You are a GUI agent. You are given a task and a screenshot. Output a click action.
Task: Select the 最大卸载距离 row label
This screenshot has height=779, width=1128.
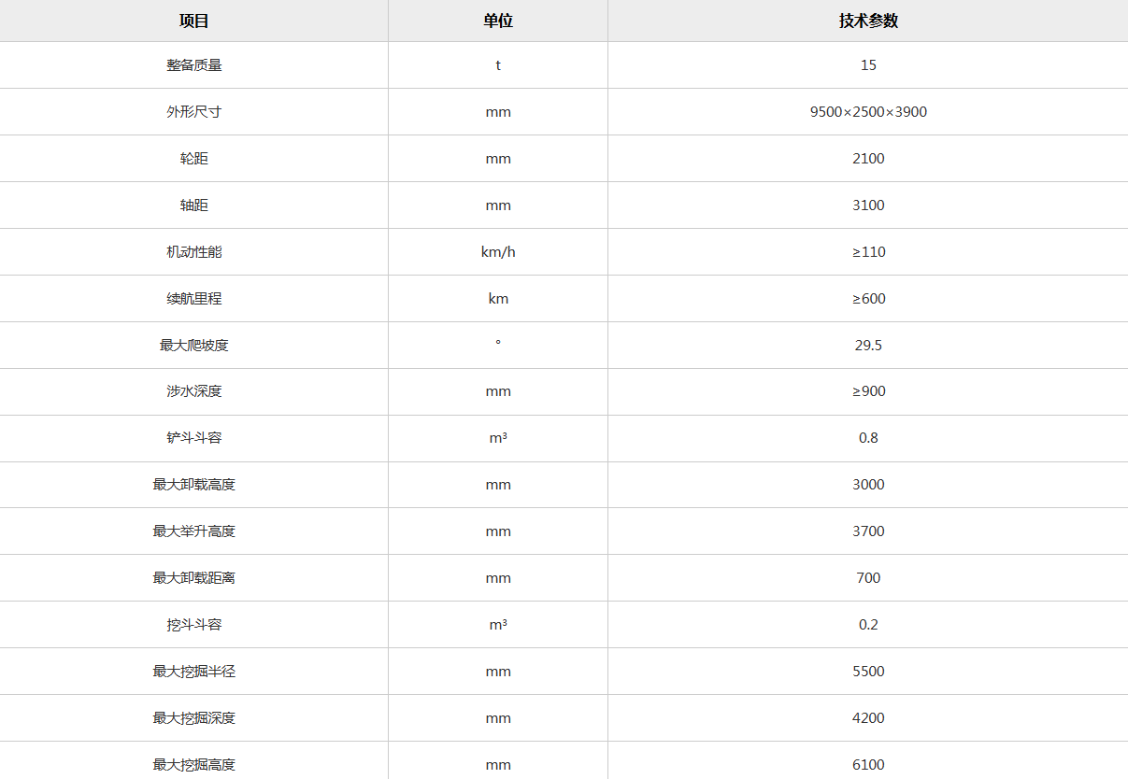pos(194,578)
